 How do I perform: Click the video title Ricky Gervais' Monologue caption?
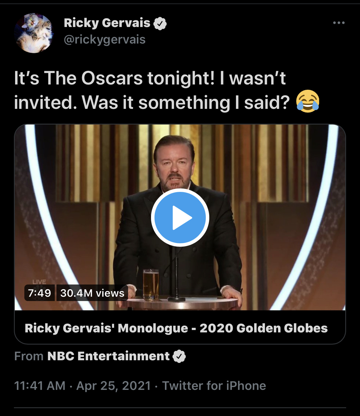(x=176, y=328)
